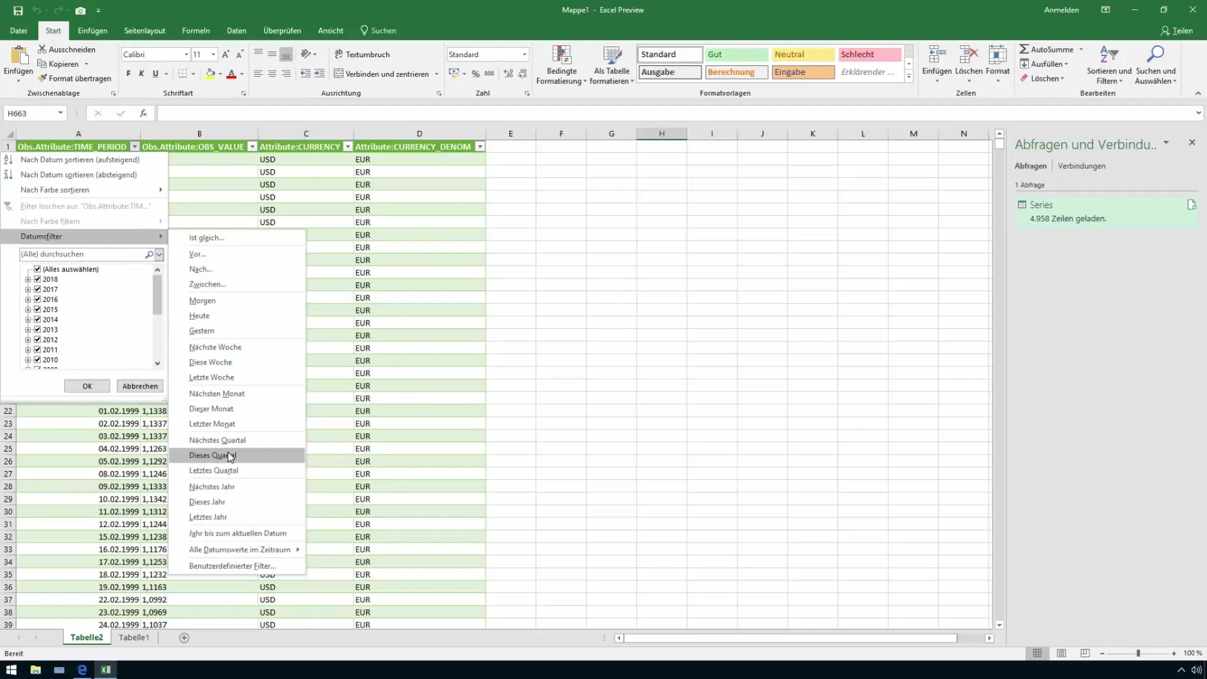Add a new sheet with the plus icon
Image resolution: width=1207 pixels, height=679 pixels.
click(184, 638)
